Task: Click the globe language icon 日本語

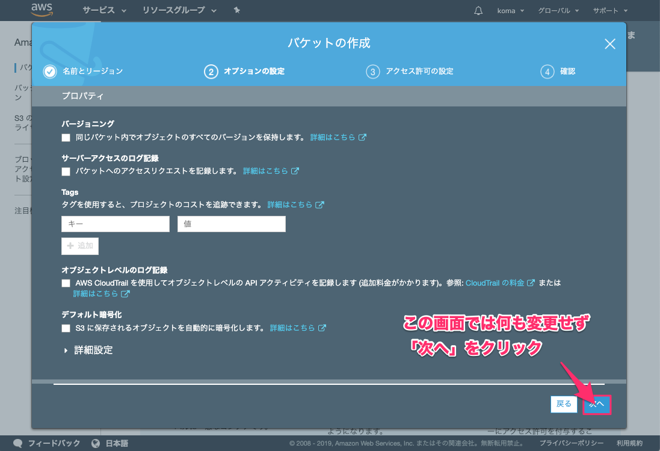Action: click(x=95, y=443)
